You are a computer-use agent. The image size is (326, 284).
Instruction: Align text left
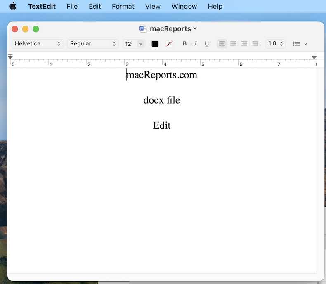222,44
